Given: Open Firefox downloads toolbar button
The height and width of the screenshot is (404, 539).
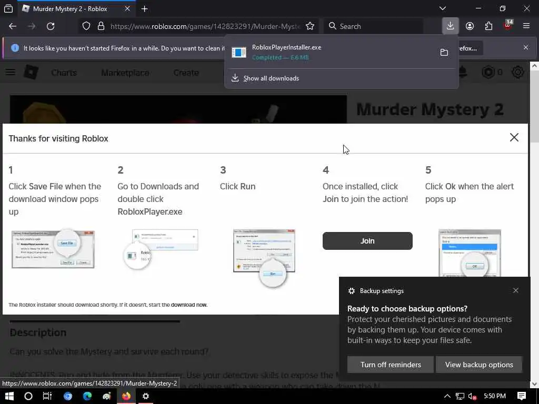Looking at the screenshot, I should (x=450, y=26).
